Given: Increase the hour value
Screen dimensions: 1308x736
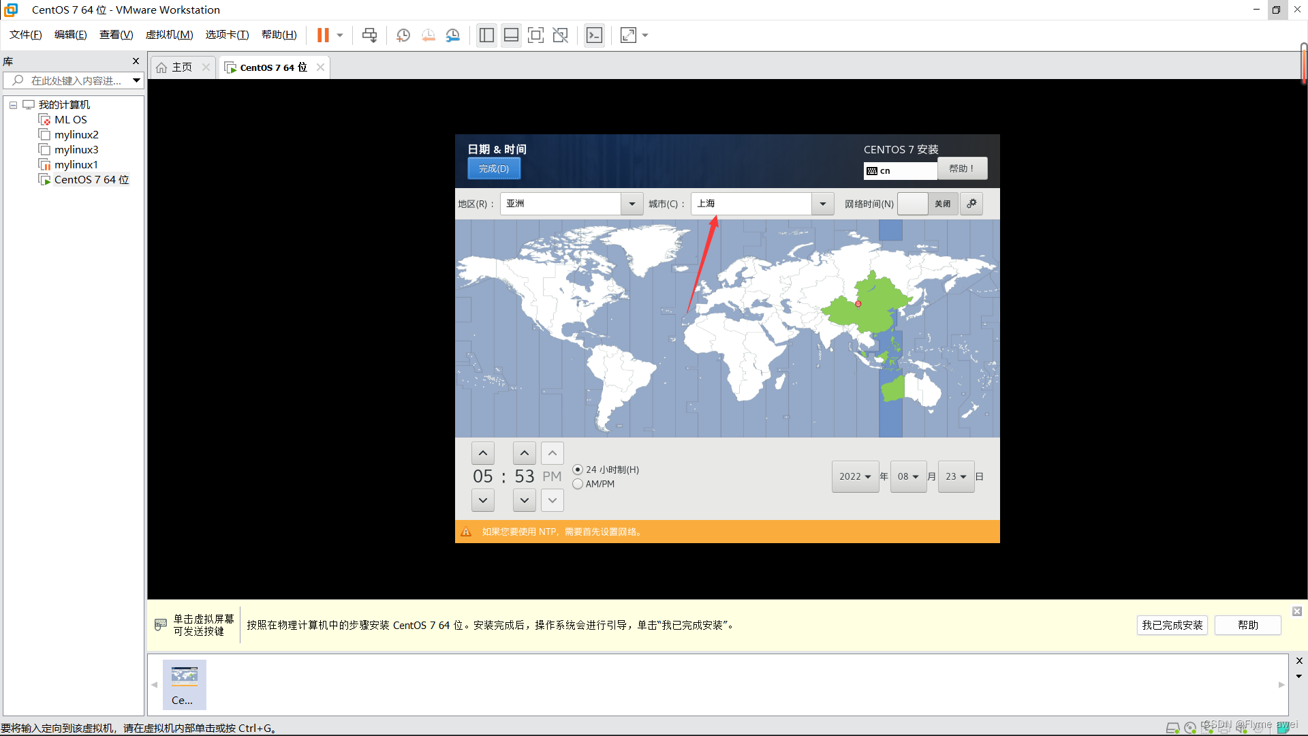Looking at the screenshot, I should tap(483, 453).
